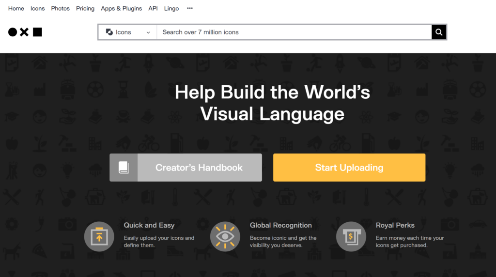The image size is (496, 277).
Task: Open the Photos page
Action: pyautogui.click(x=60, y=9)
